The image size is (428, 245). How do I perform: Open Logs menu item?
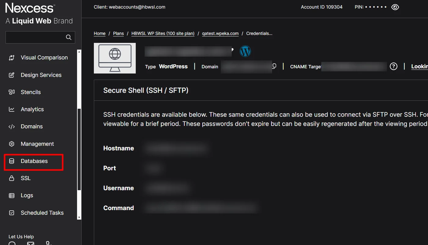(27, 195)
